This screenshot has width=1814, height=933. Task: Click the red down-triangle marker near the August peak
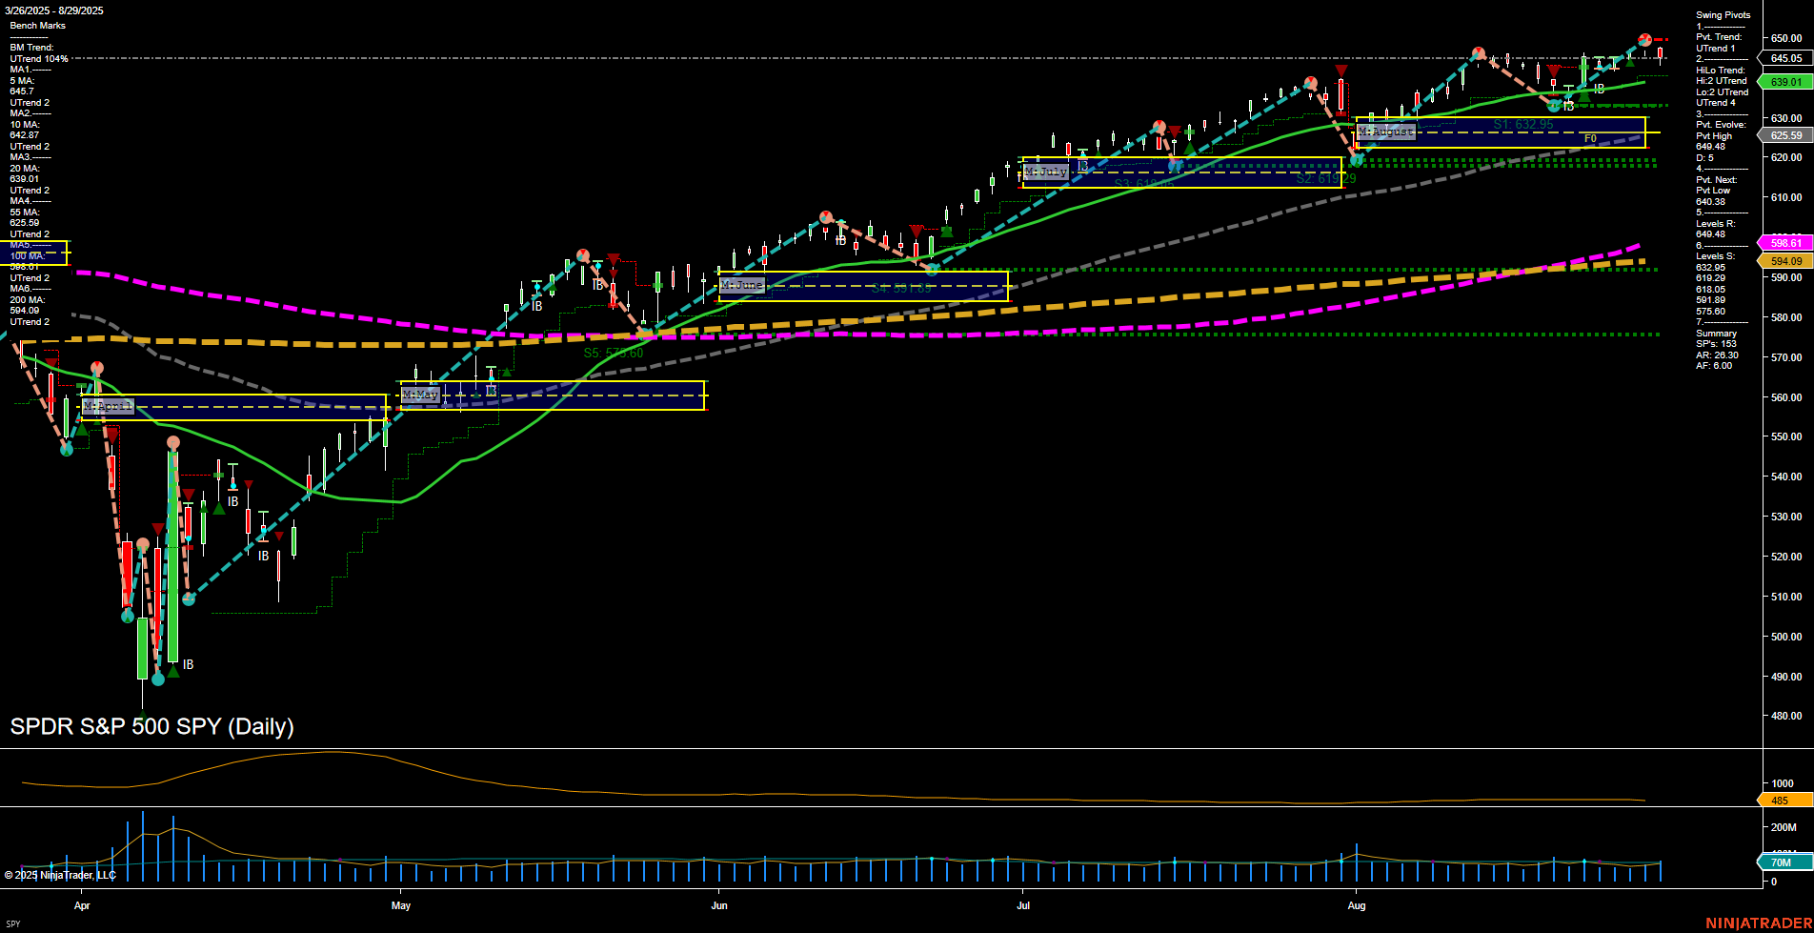click(x=1554, y=71)
